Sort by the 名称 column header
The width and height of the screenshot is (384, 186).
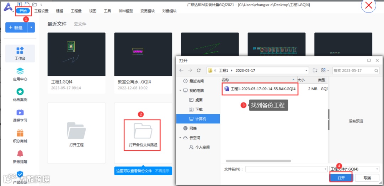point(258,80)
